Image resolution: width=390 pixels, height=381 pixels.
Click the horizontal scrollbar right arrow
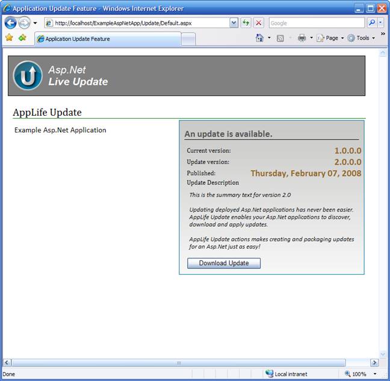coord(374,362)
